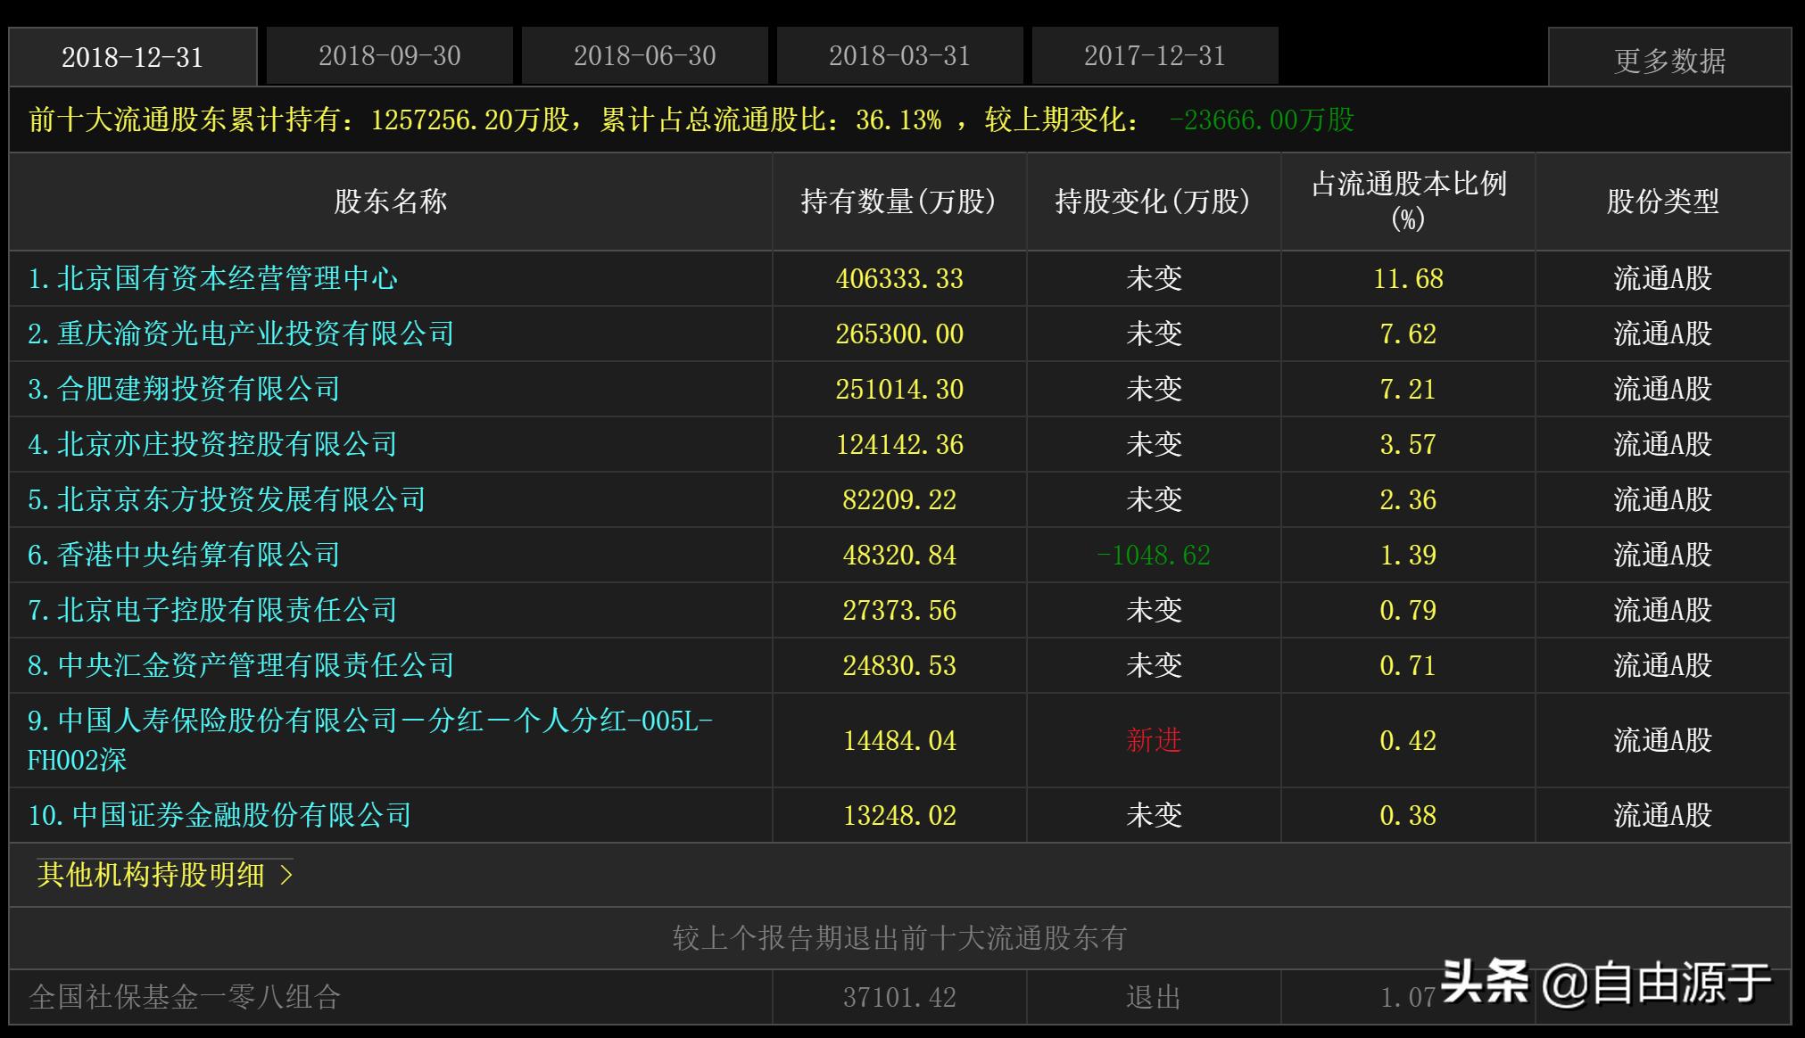Image resolution: width=1805 pixels, height=1038 pixels.
Task: Sort by 持有数量(万股) column header
Action: pyautogui.click(x=898, y=201)
